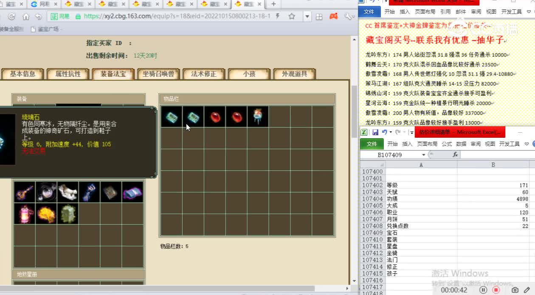Click Excel fx insert function icon
Screen dimensions: 535x295
[455, 155]
